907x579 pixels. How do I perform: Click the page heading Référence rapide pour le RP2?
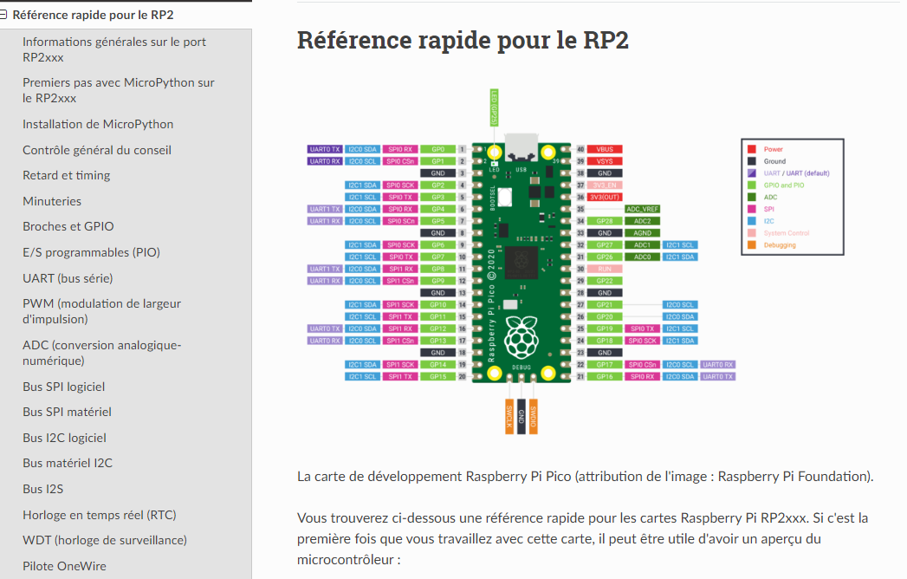[463, 40]
